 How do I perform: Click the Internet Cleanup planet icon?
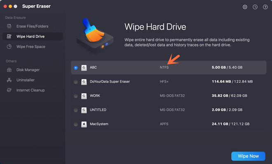point(9,90)
